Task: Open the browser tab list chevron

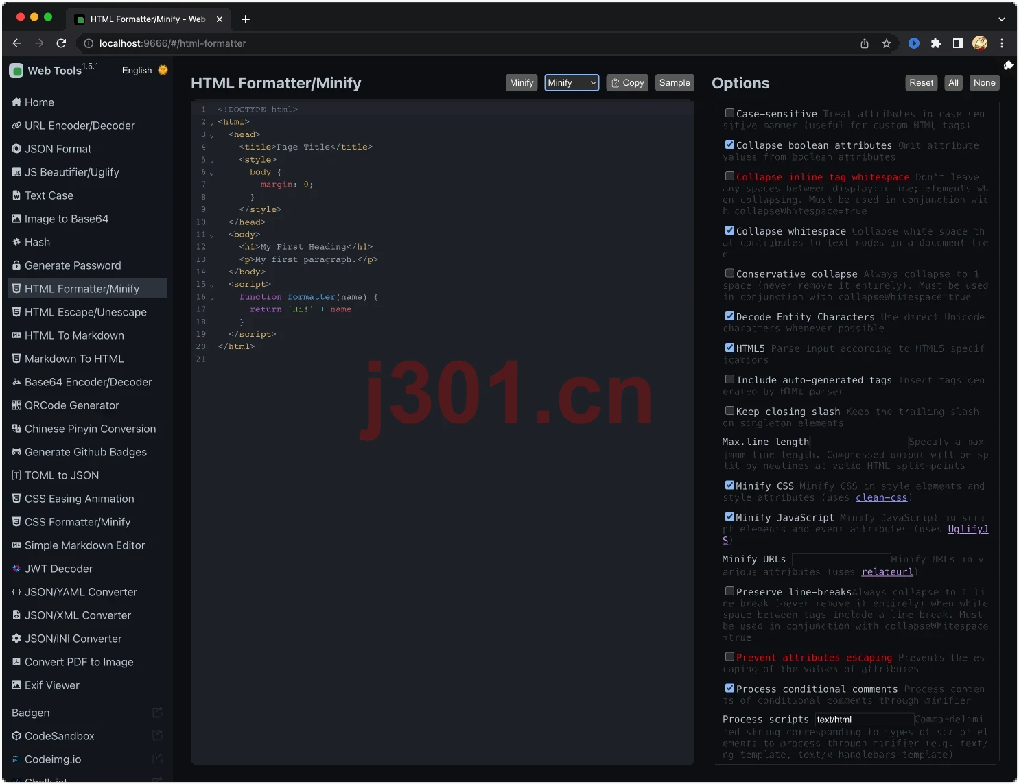Action: (1002, 19)
